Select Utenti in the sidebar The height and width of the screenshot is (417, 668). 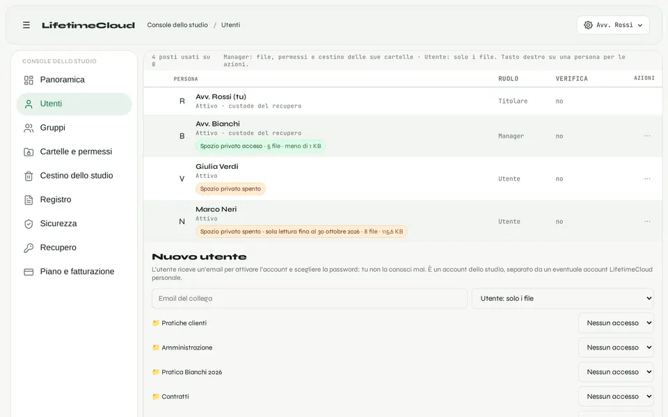tap(74, 104)
